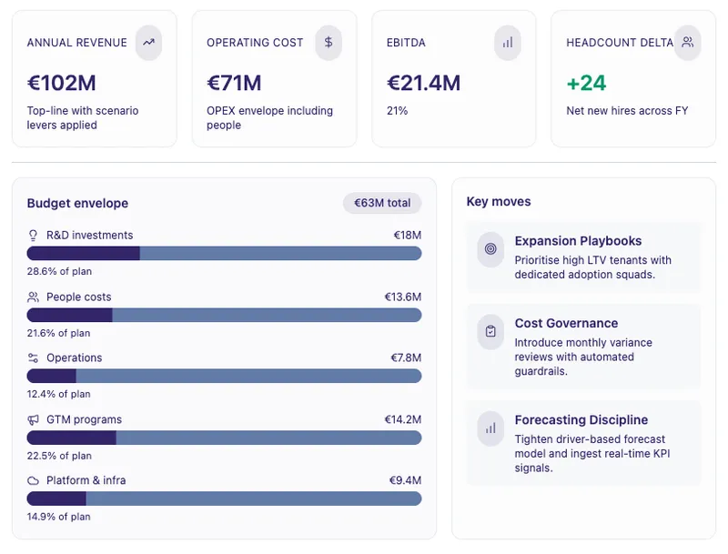Screen dimensions: 728x554
Task: Click the dollar sign icon on Operating Cost
Action: tap(329, 43)
